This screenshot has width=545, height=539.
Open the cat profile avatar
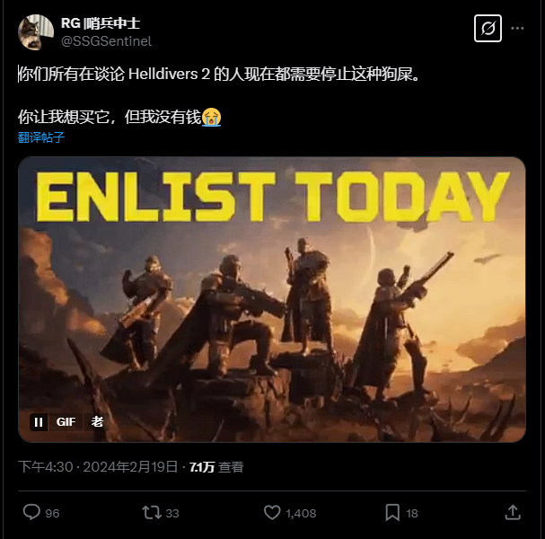[x=36, y=32]
